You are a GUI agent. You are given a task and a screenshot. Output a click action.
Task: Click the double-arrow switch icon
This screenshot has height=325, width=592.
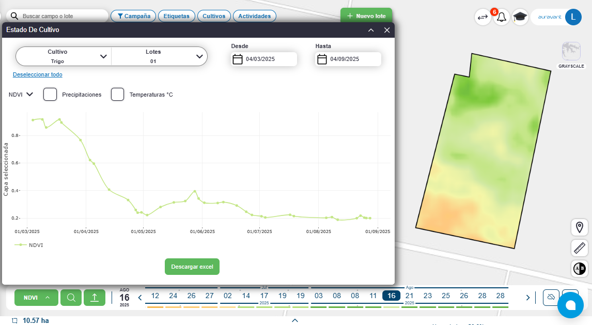(x=482, y=17)
